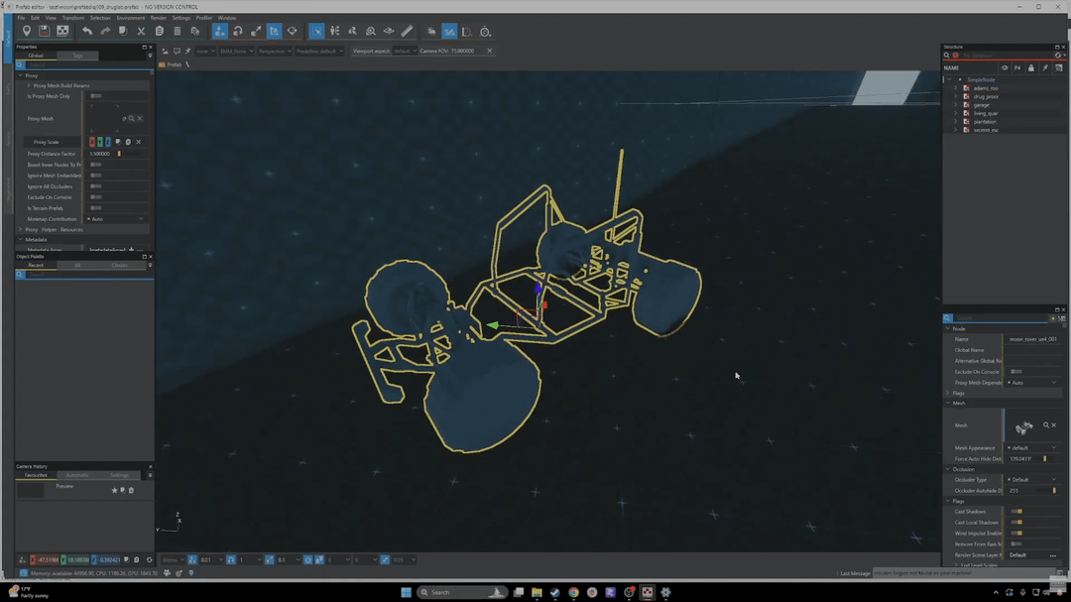The width and height of the screenshot is (1071, 602).
Task: Click the trash Delete toolbar icon
Action: click(178, 32)
